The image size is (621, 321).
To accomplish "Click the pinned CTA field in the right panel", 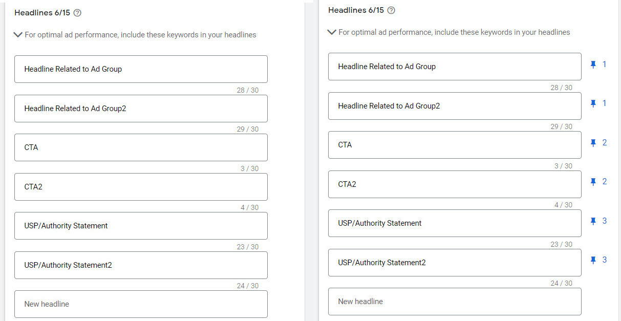I will pos(455,145).
